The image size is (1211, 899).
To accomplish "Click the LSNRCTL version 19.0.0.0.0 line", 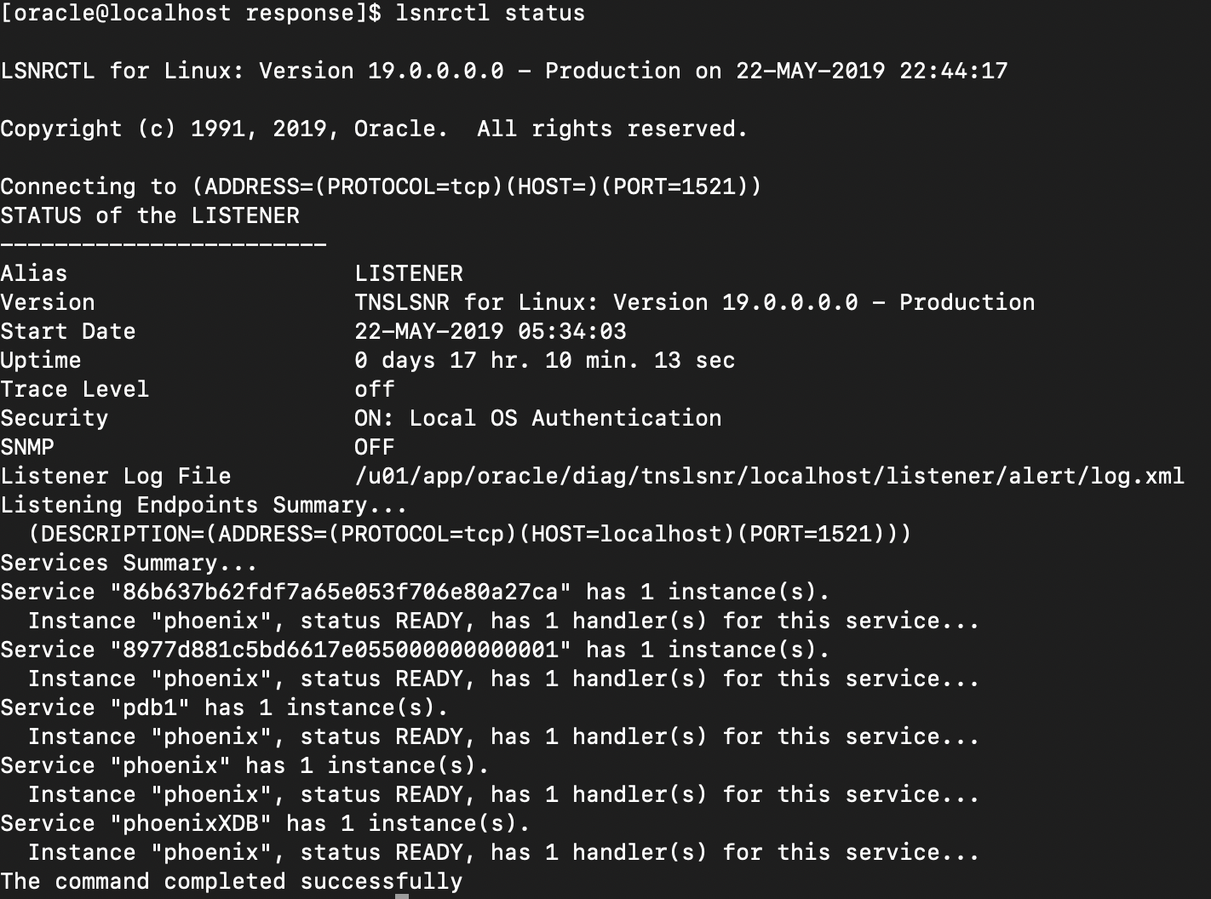I will click(x=504, y=71).
